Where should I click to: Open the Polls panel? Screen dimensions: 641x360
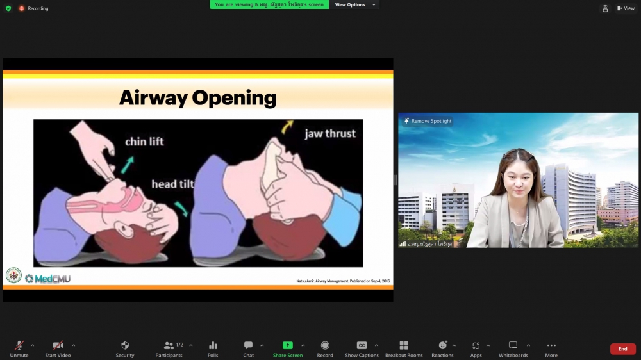(x=213, y=346)
